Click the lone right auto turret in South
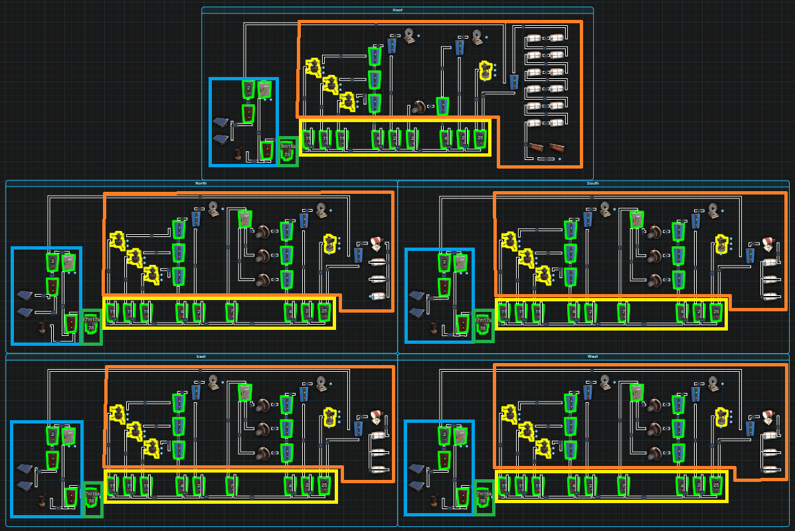The width and height of the screenshot is (795, 531). tap(722, 244)
